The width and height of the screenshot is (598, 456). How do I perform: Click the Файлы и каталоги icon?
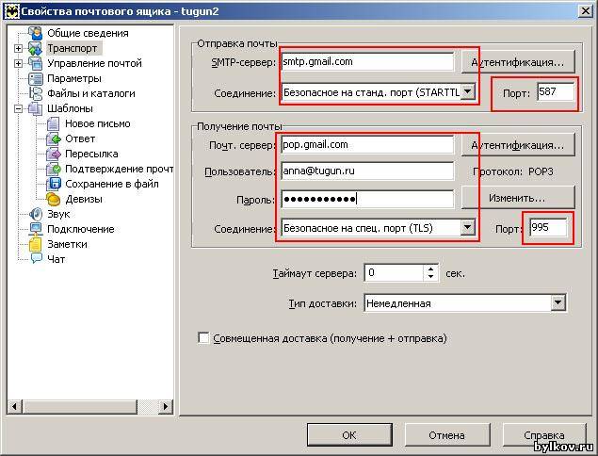click(36, 93)
